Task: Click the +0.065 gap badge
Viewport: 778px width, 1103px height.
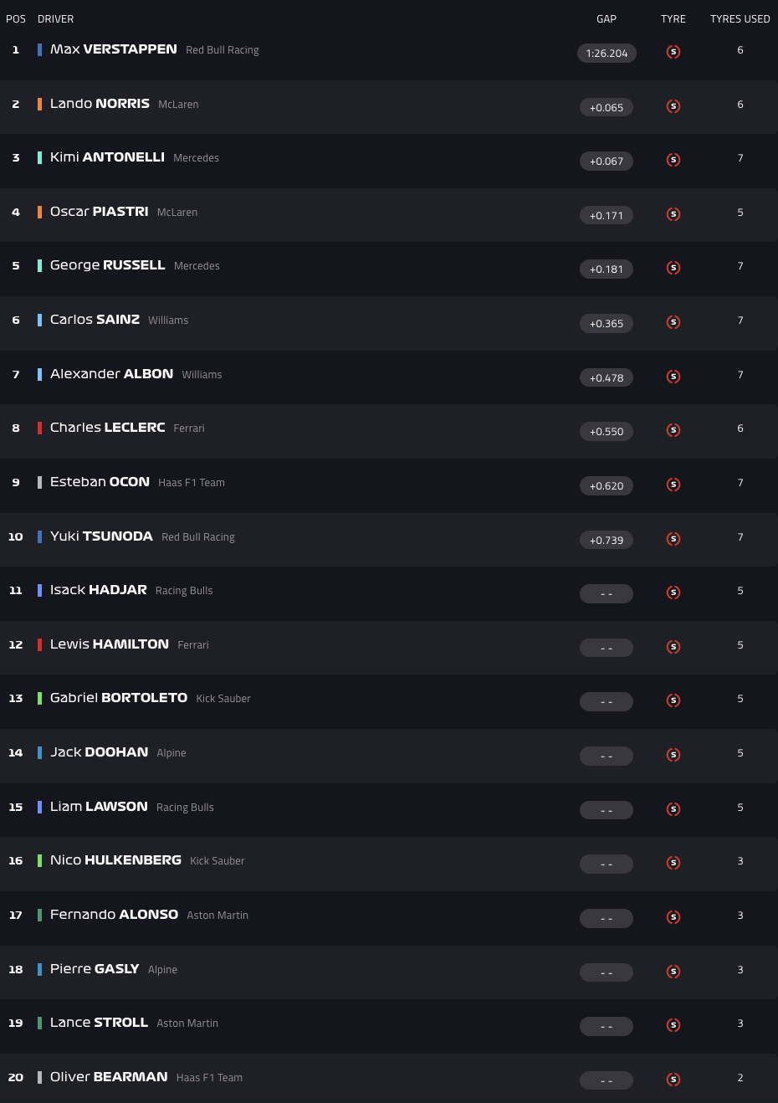Action: (x=607, y=107)
